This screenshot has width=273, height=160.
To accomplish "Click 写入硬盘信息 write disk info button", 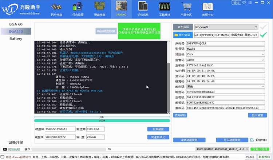I will [x=232, y=140].
